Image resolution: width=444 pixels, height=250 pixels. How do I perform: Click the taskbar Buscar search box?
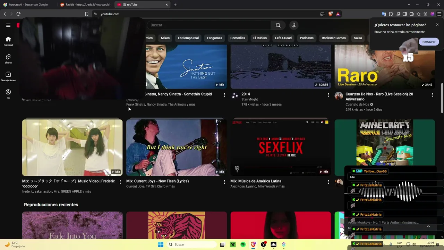tap(191, 244)
